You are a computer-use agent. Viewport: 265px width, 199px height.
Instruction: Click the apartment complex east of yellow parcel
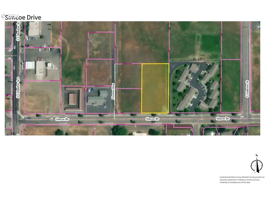click(195, 87)
